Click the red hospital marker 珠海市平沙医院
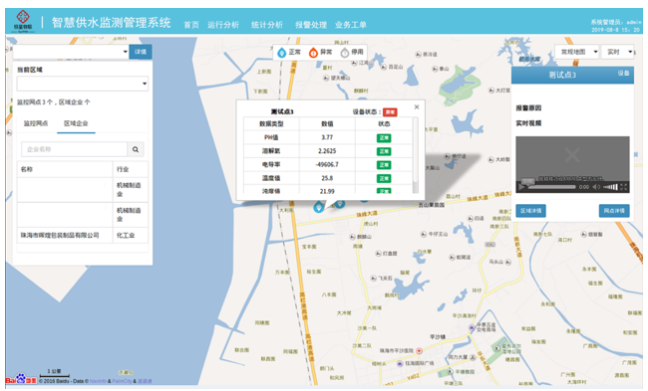This screenshot has width=648, height=391. [419, 350]
